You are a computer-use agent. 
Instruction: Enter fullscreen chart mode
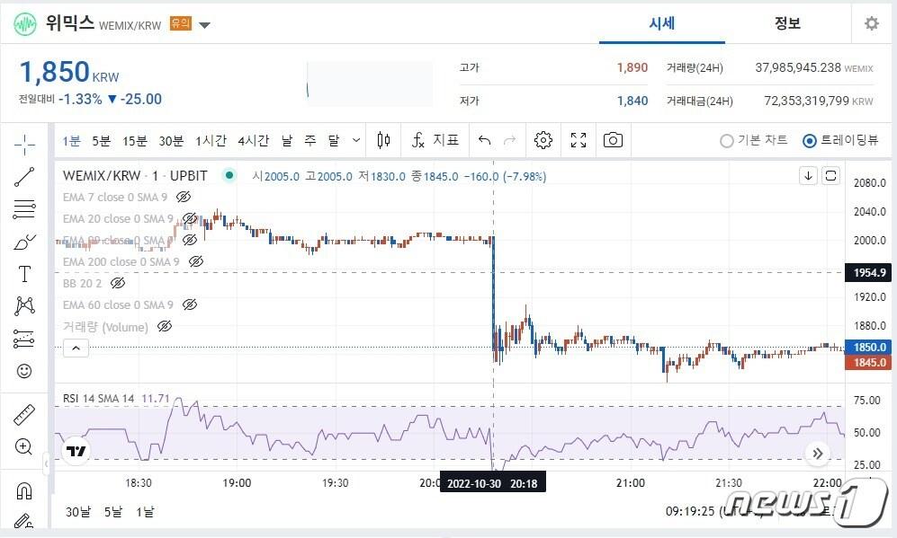pyautogui.click(x=579, y=140)
